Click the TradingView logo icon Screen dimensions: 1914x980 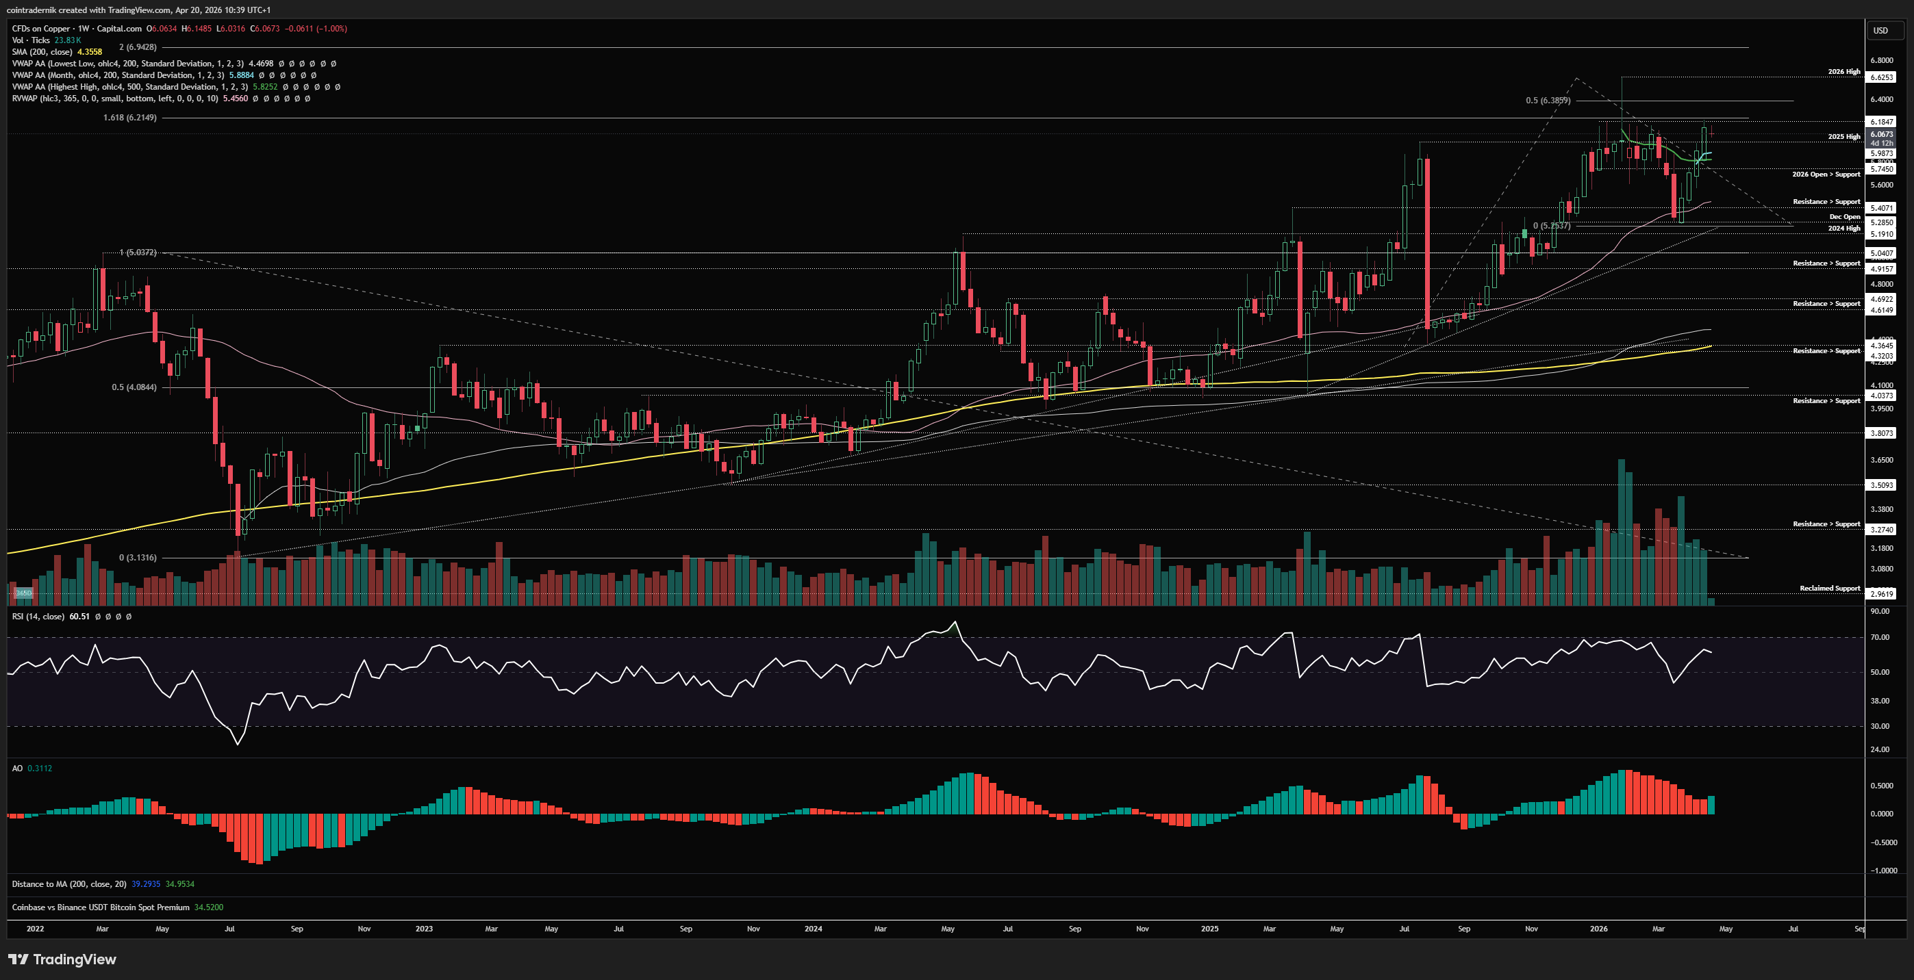[18, 959]
